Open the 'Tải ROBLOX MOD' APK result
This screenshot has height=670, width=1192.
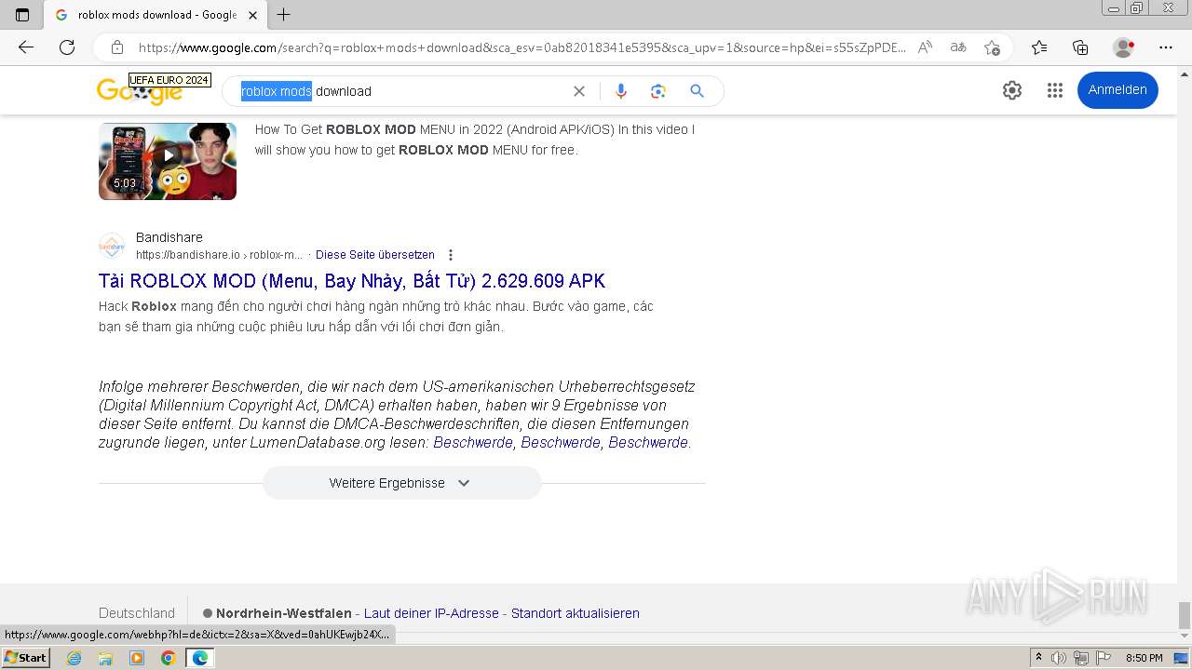point(352,281)
